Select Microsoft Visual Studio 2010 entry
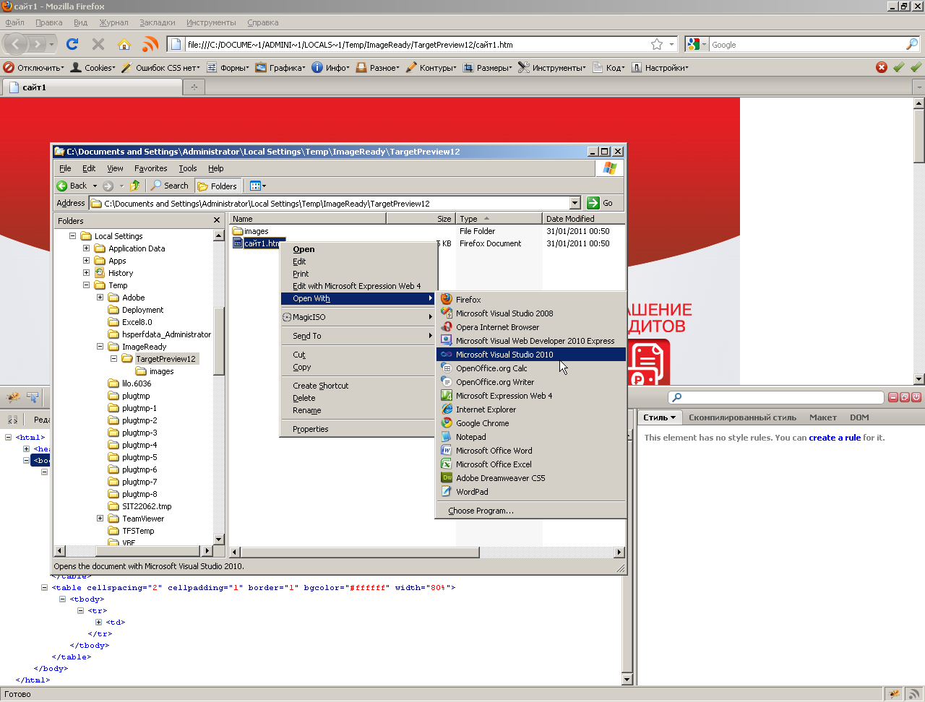This screenshot has width=925, height=702. point(531,355)
